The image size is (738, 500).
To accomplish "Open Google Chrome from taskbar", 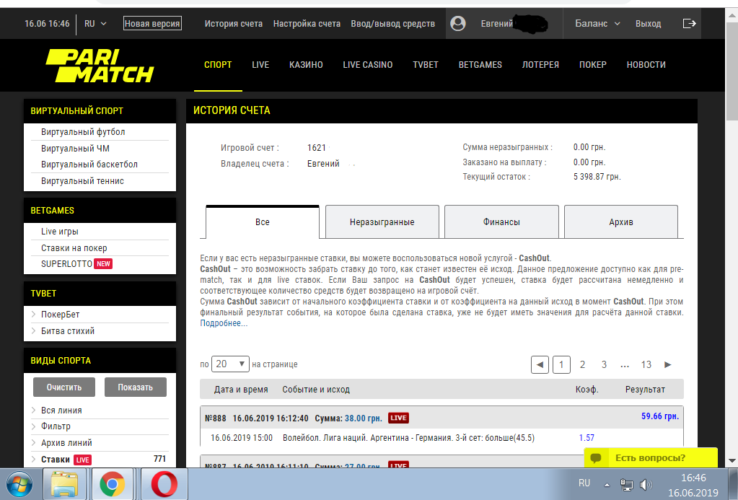I will (x=112, y=484).
